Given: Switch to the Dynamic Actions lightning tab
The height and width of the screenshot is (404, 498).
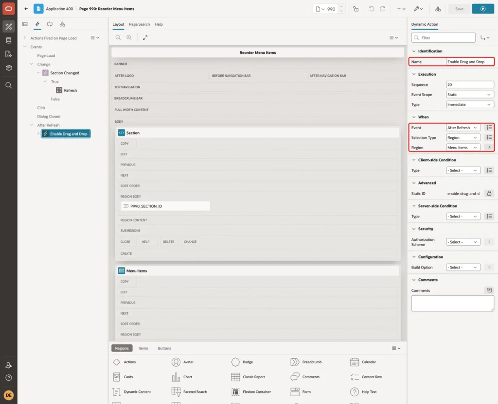Looking at the screenshot, I should tap(37, 24).
